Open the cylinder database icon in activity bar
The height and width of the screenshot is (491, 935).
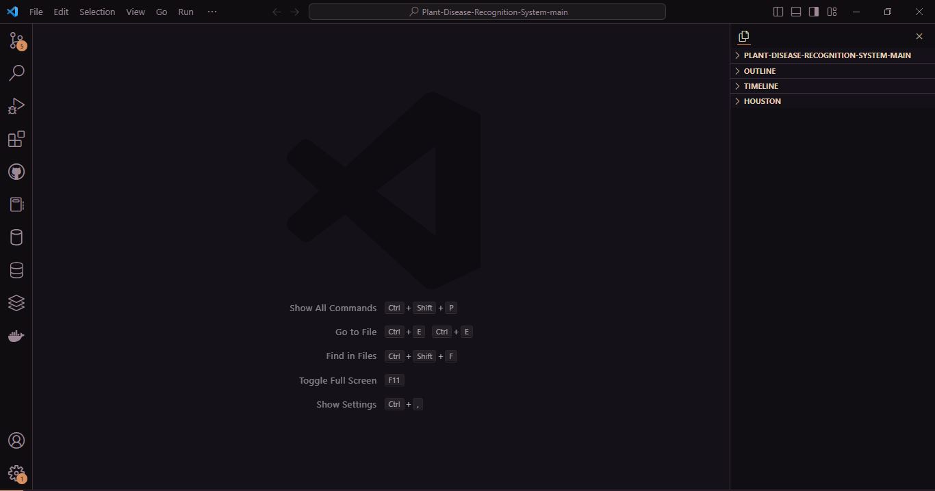tap(16, 237)
